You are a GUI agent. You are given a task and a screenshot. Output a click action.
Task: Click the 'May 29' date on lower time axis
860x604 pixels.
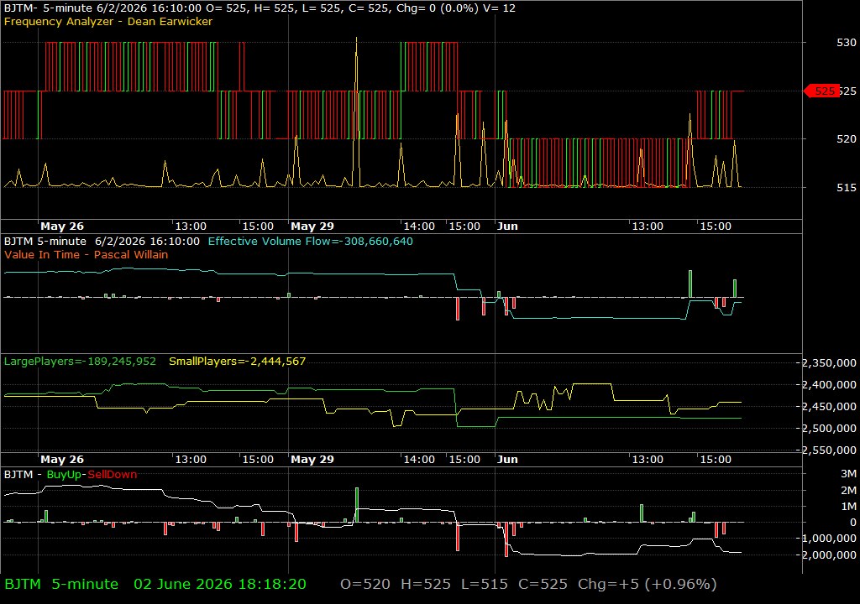312,460
